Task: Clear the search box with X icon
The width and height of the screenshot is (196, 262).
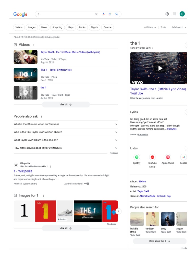Action: coord(96,14)
